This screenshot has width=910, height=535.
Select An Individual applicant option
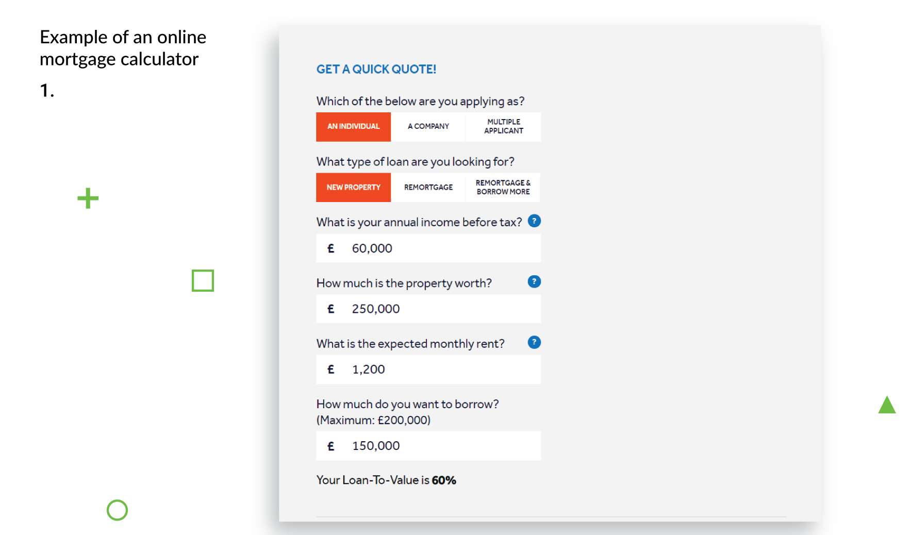click(x=354, y=127)
